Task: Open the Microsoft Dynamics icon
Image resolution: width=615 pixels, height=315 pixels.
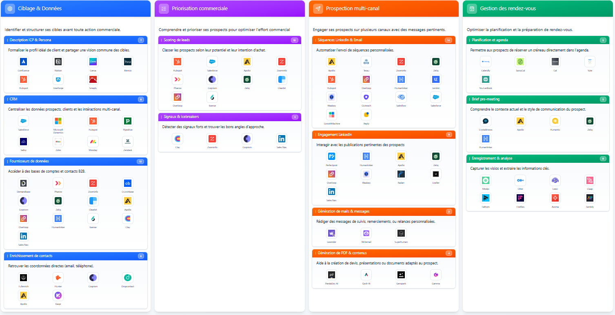Action: [x=58, y=121]
